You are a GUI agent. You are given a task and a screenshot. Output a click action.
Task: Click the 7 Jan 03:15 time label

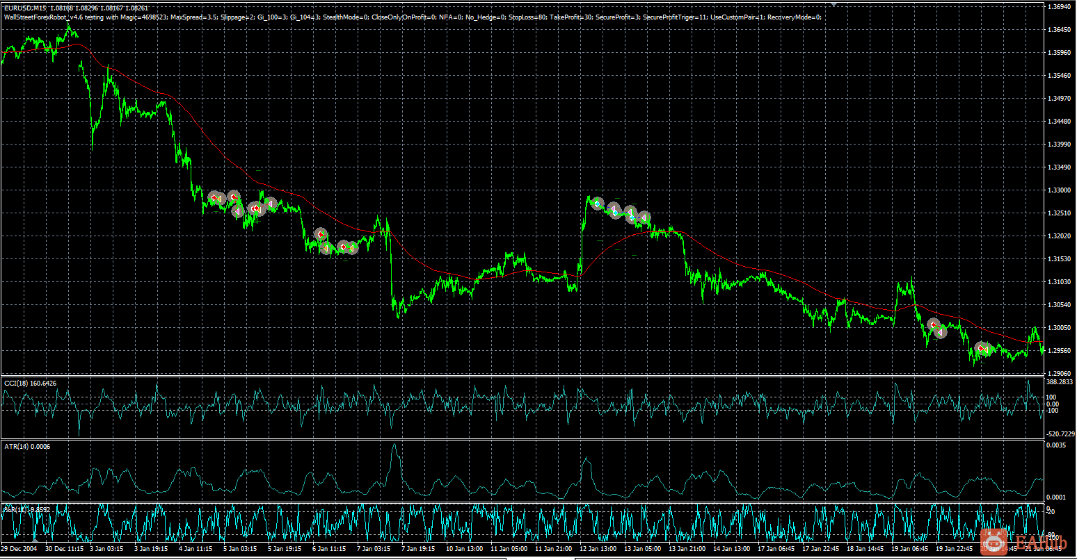pyautogui.click(x=374, y=548)
